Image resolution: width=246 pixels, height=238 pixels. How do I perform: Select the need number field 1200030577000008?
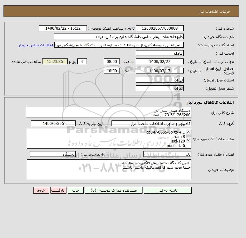159,28
